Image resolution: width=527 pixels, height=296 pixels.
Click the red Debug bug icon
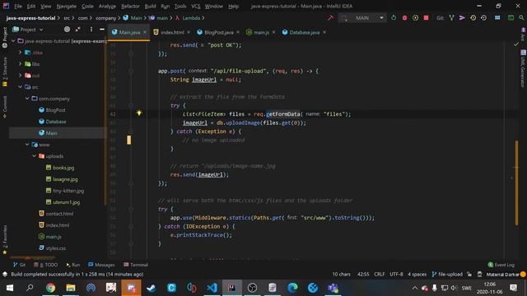pos(404,18)
